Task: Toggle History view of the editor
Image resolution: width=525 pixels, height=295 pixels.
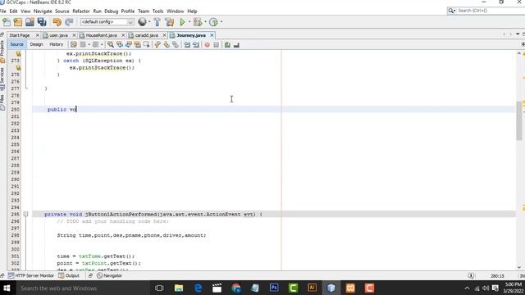Action: [x=57, y=44]
